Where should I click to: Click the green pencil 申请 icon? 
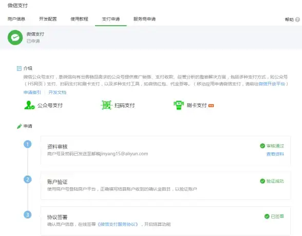click(20, 126)
